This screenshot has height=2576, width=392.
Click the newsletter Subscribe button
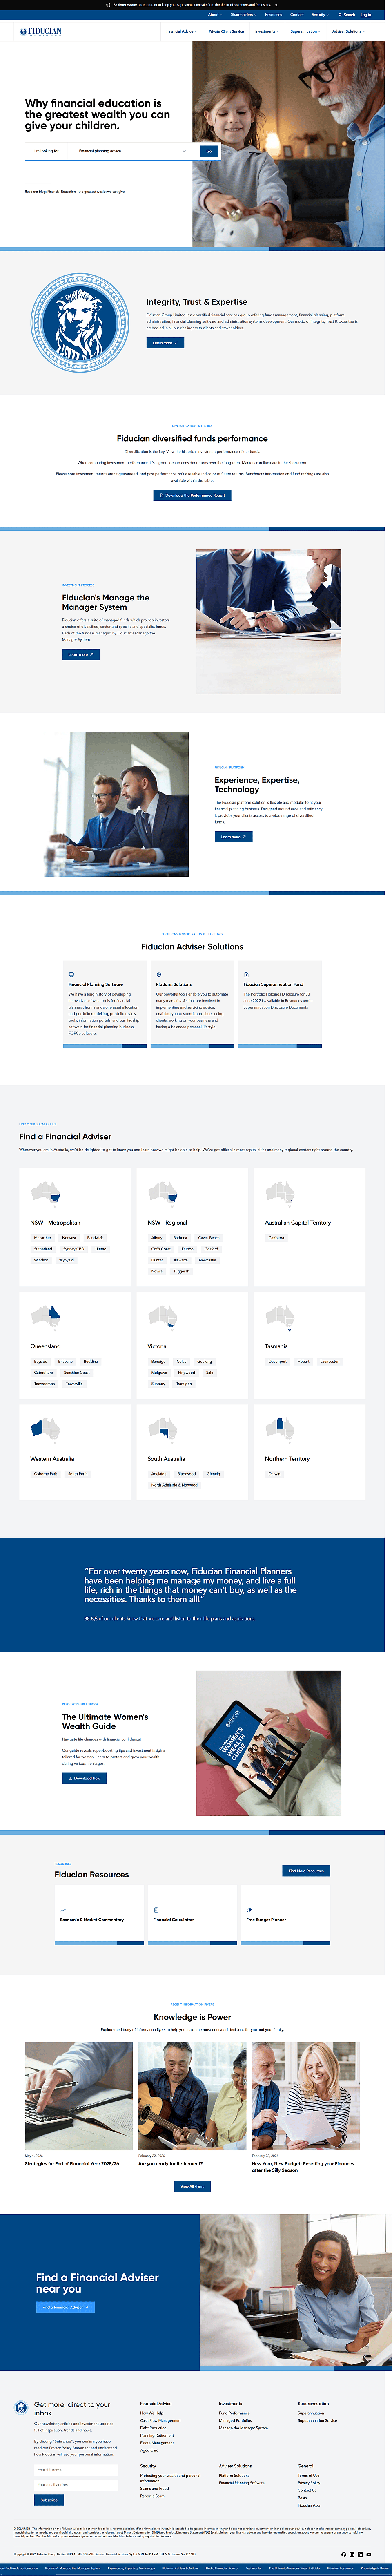click(x=49, y=2500)
